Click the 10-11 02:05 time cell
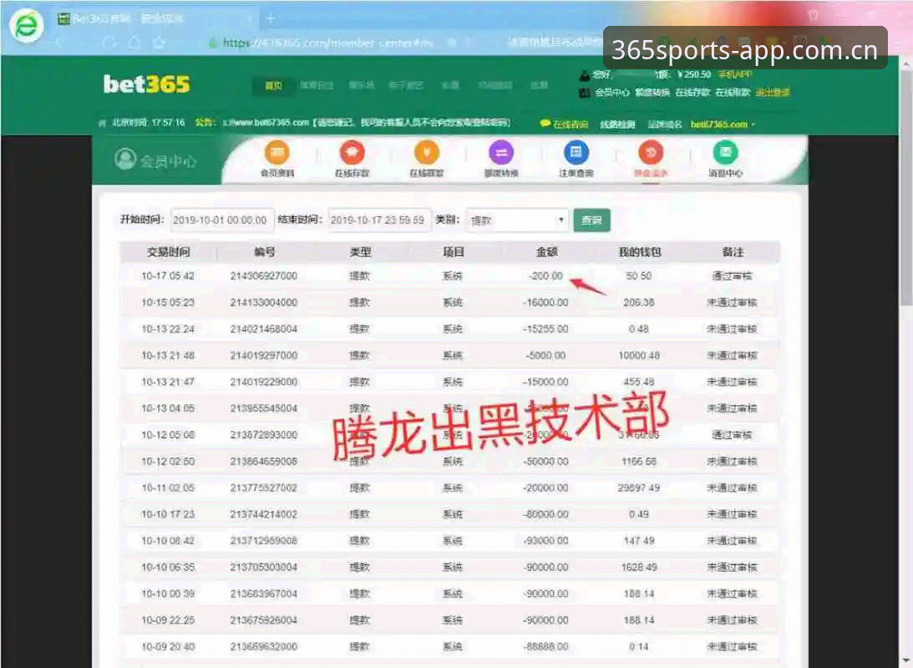The image size is (913, 668). tap(168, 488)
